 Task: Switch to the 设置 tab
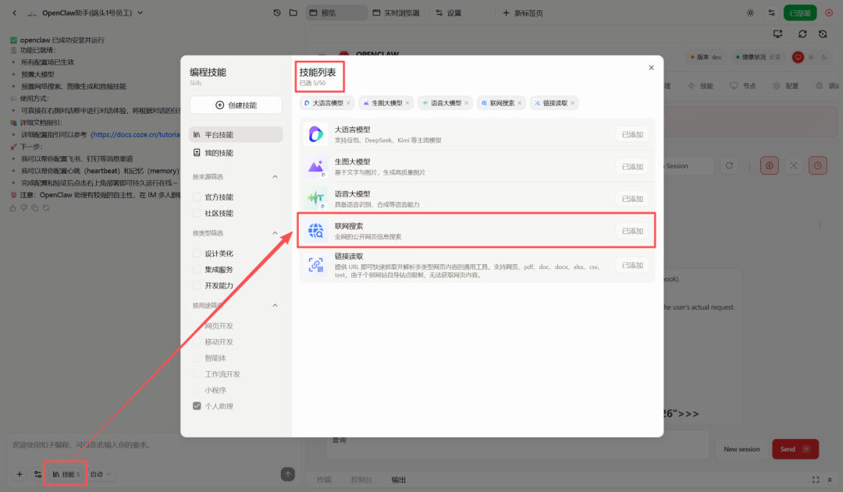(448, 12)
